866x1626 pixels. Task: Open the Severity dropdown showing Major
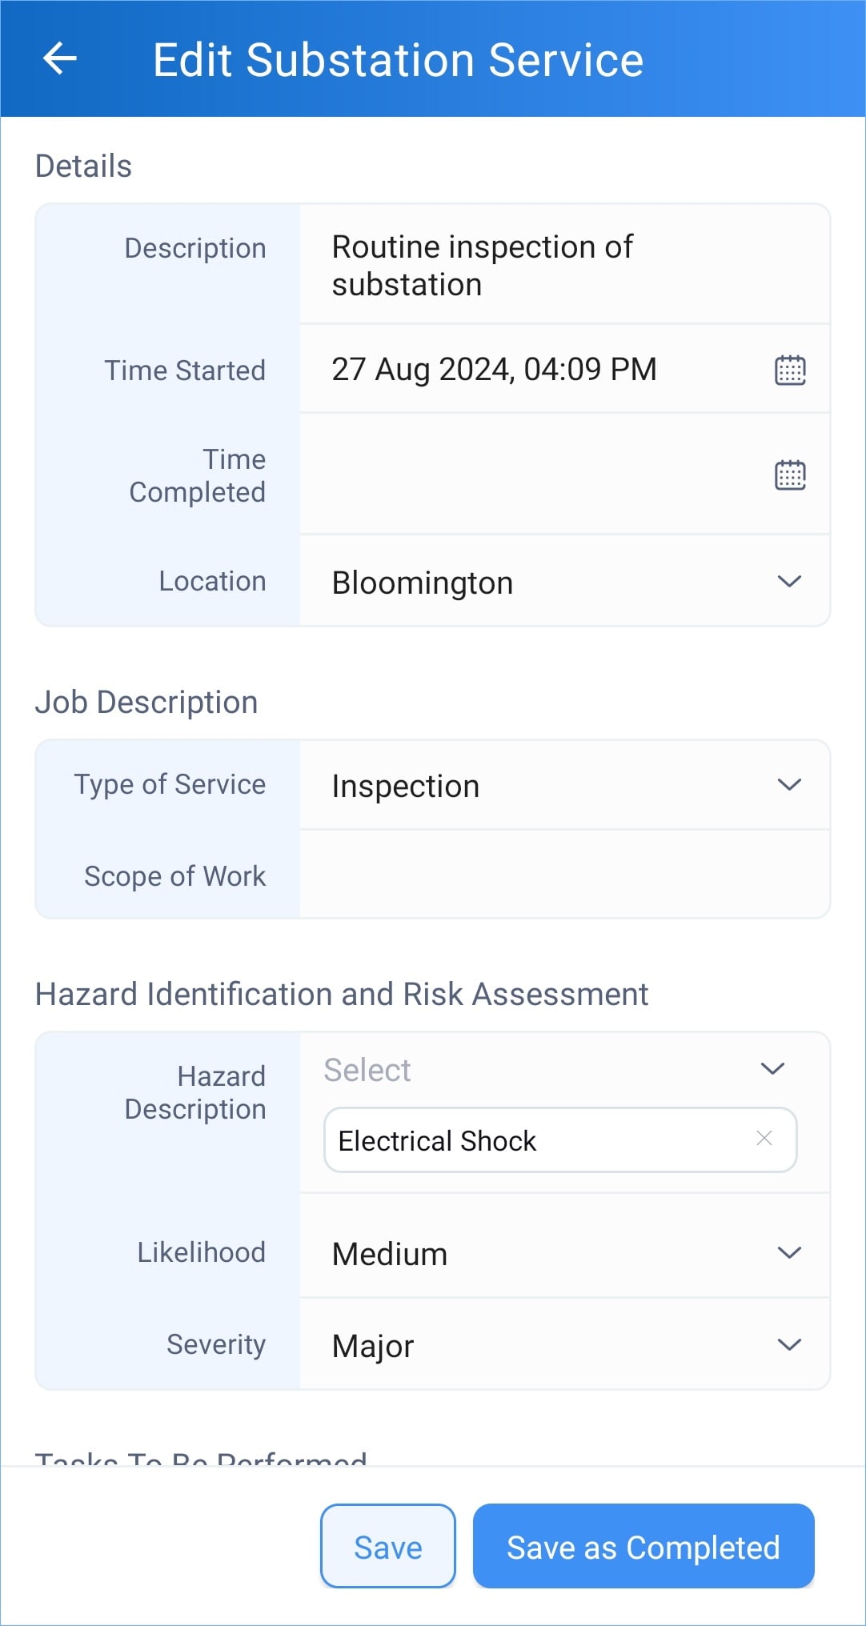point(789,1345)
